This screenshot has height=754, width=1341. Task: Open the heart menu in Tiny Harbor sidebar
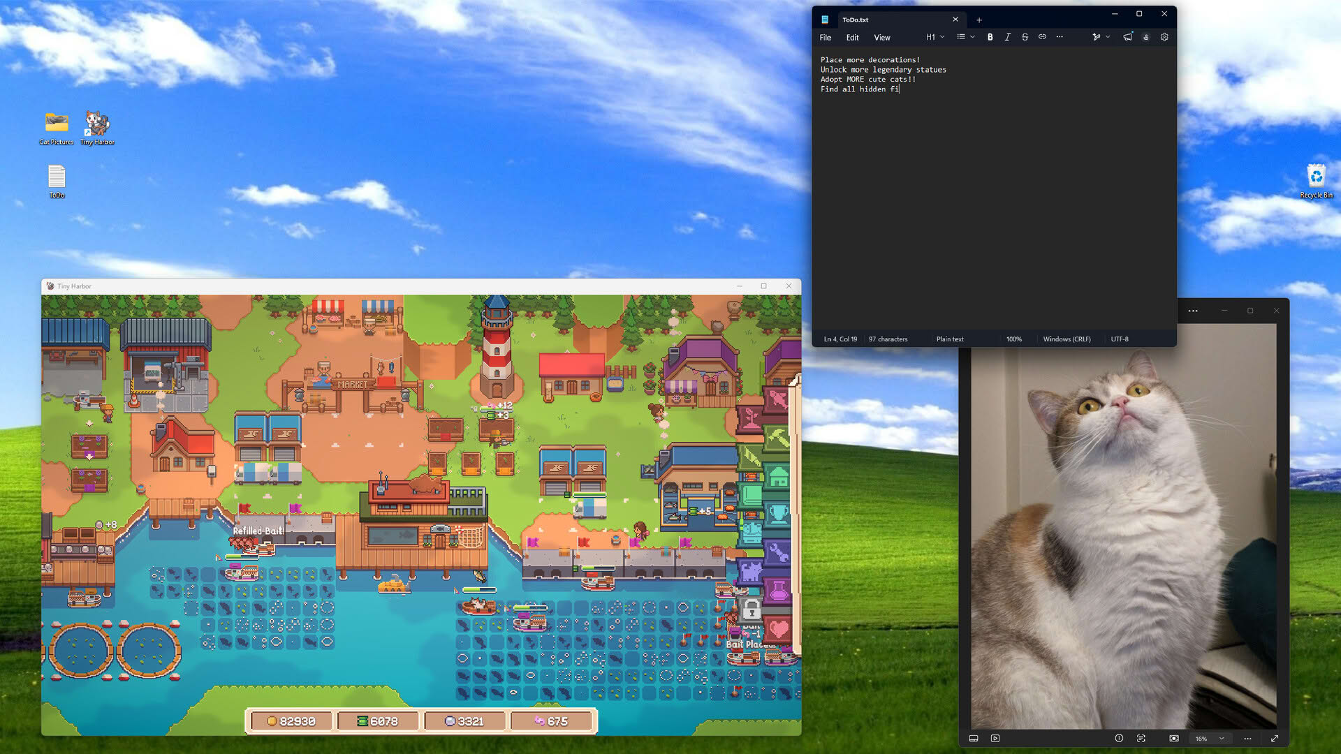click(777, 630)
